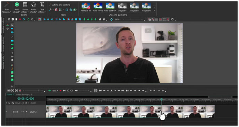Select the crop tool in Tools
Screen dimensions: 239x127
tap(60, 10)
